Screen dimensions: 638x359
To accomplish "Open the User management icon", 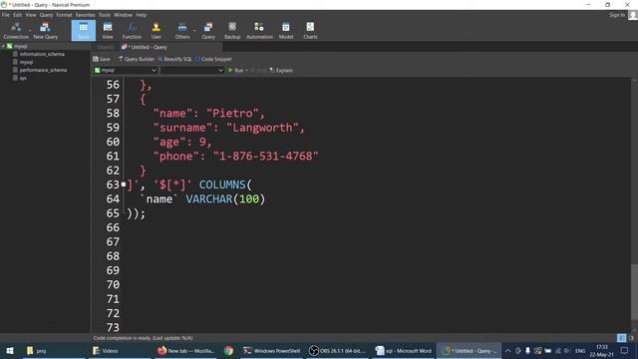I will [x=156, y=31].
